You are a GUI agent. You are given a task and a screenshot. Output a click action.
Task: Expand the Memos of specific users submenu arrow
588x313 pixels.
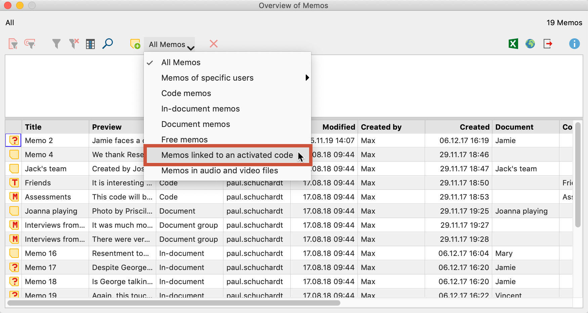click(307, 78)
